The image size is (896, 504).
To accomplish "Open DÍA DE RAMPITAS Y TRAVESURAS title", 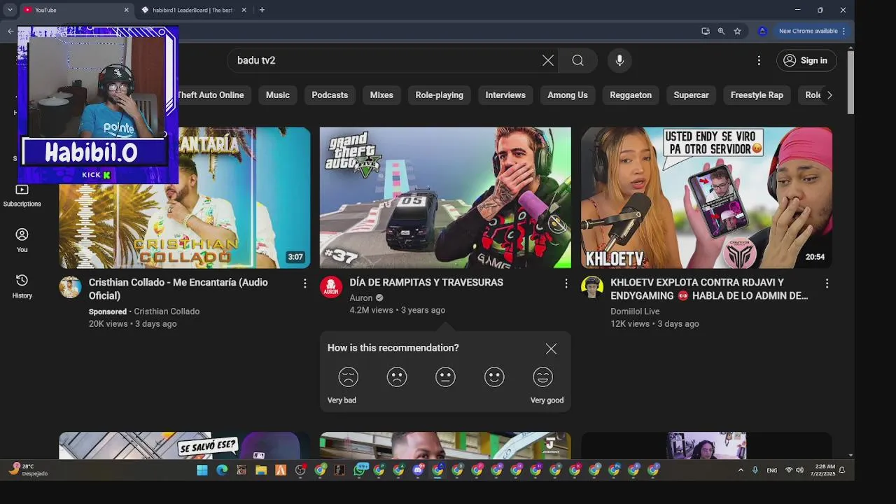I will [426, 282].
